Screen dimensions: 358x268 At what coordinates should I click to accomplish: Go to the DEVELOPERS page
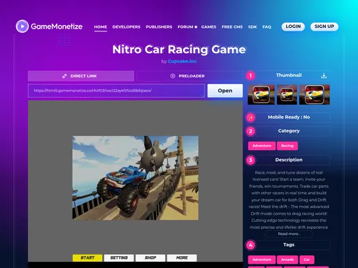point(127,27)
